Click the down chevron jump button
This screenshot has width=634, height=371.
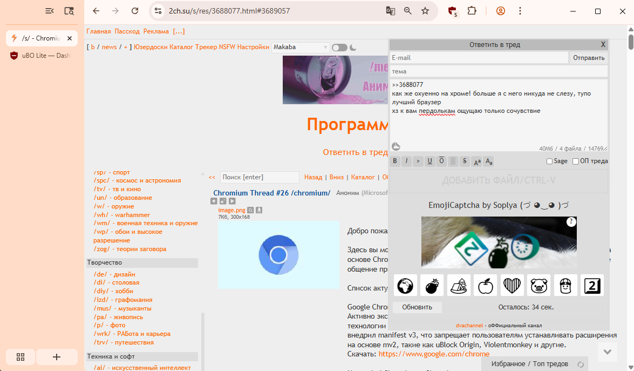(608, 352)
